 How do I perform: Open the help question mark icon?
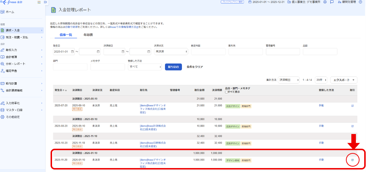(x=360, y=2)
